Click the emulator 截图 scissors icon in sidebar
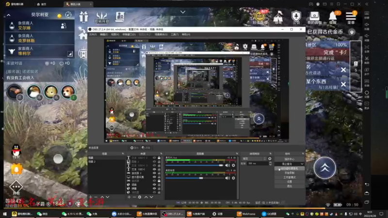 point(367,59)
